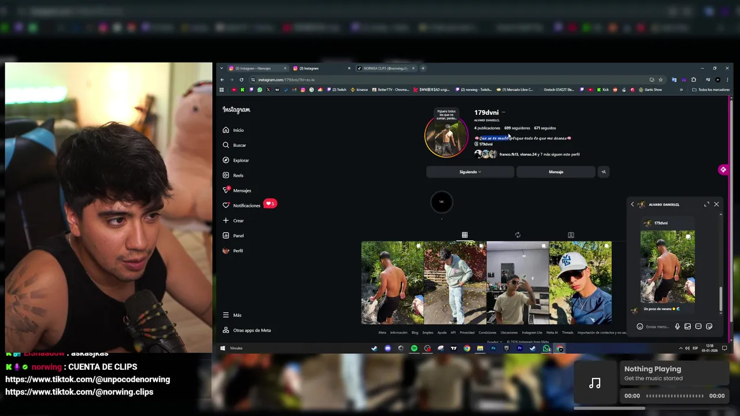
Task: Switch to NORWEA CLIPS TikTok browser tab
Action: [x=386, y=68]
